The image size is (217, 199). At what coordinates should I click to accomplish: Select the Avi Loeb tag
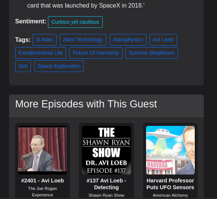pos(163,40)
